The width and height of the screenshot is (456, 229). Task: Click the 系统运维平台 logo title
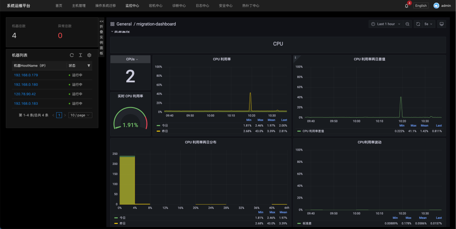coord(19,5)
